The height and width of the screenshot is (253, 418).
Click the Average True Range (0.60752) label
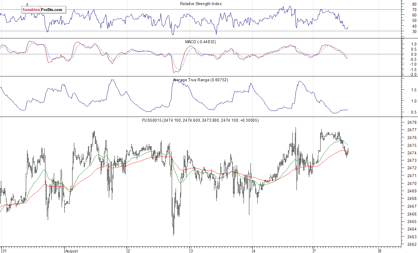(x=201, y=80)
